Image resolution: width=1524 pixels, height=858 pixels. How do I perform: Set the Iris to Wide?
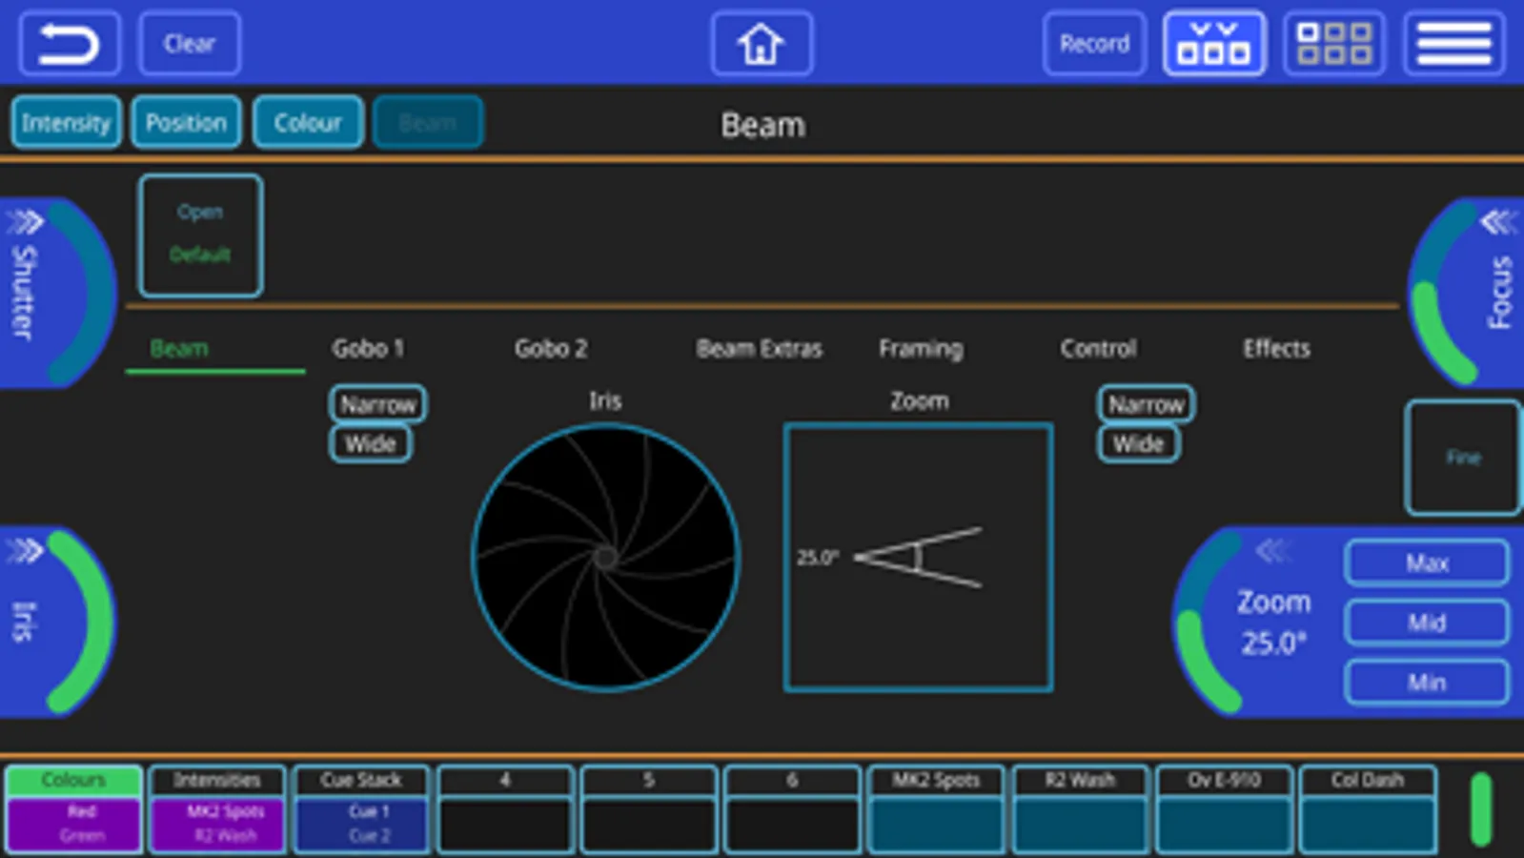371,444
